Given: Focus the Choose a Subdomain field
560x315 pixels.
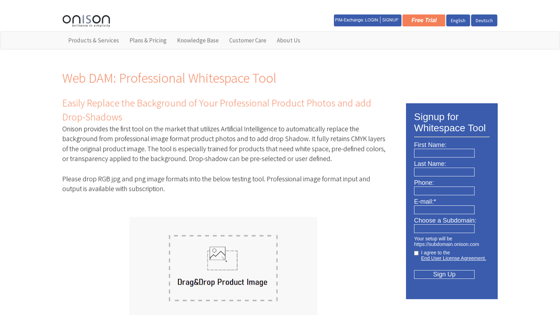Looking at the screenshot, I should (x=444, y=228).
